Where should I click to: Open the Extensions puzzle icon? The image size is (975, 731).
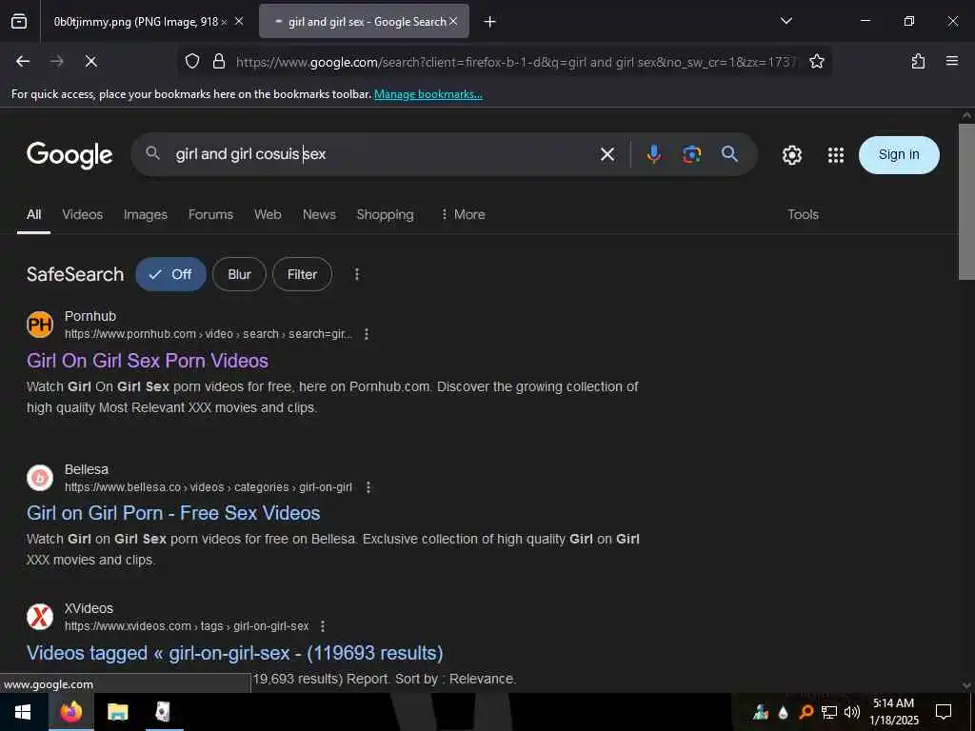coord(918,61)
